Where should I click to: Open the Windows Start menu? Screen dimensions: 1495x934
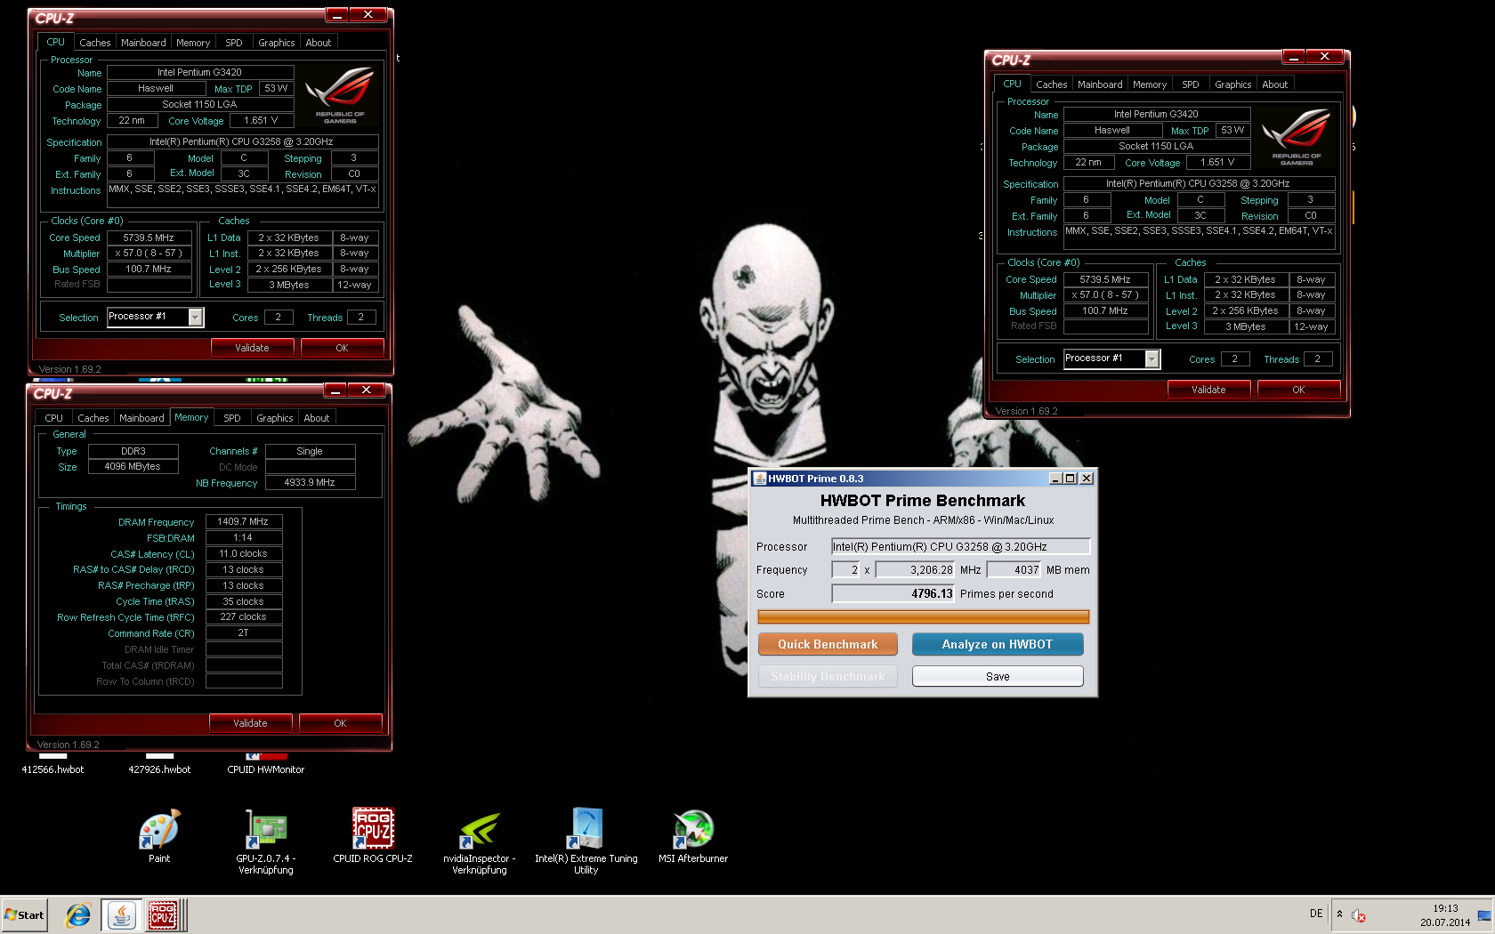click(24, 915)
